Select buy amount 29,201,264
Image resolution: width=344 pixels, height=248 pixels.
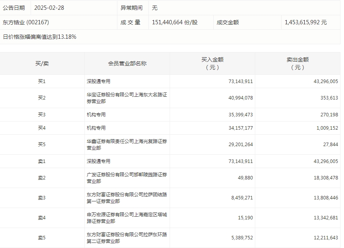click(241, 145)
